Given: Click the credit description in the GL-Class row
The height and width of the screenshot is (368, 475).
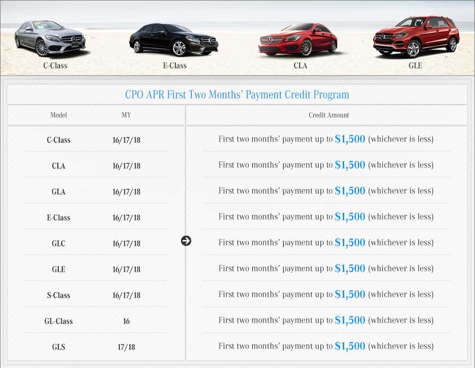Looking at the screenshot, I should 326,320.
